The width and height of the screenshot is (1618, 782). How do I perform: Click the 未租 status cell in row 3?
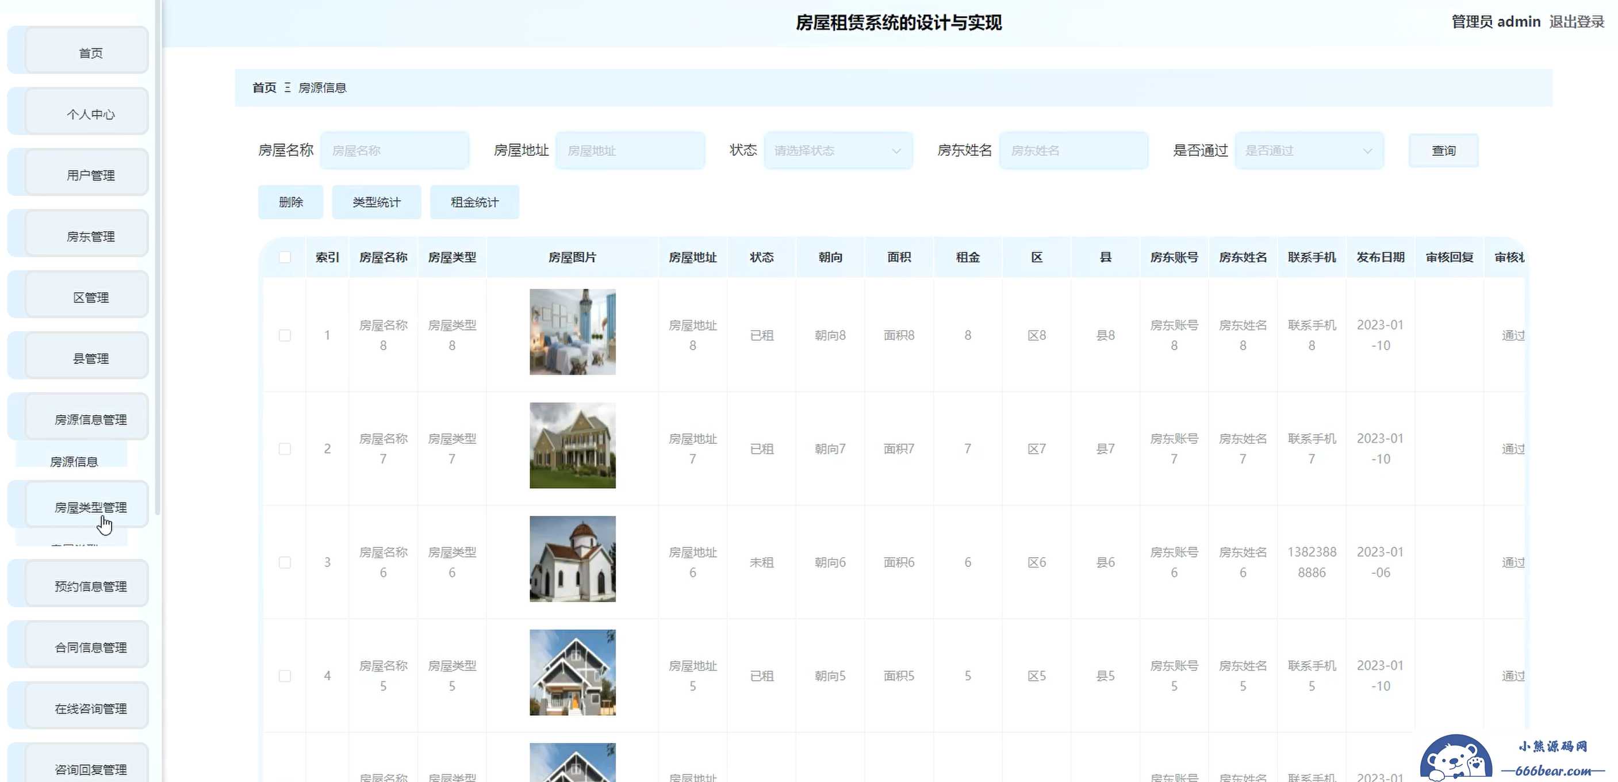[x=761, y=562]
